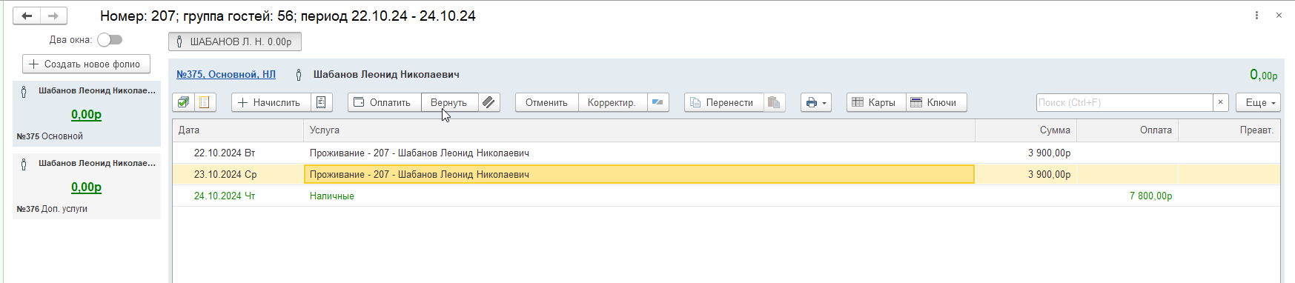This screenshot has height=283, width=1295.
Task: Click the paperclip icon after Вернуть
Action: tap(489, 102)
